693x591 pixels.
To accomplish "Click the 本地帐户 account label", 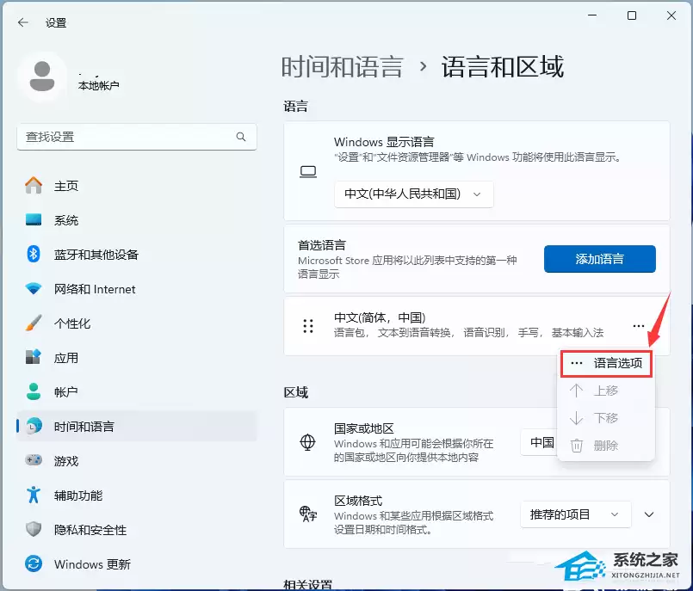I will pos(98,85).
